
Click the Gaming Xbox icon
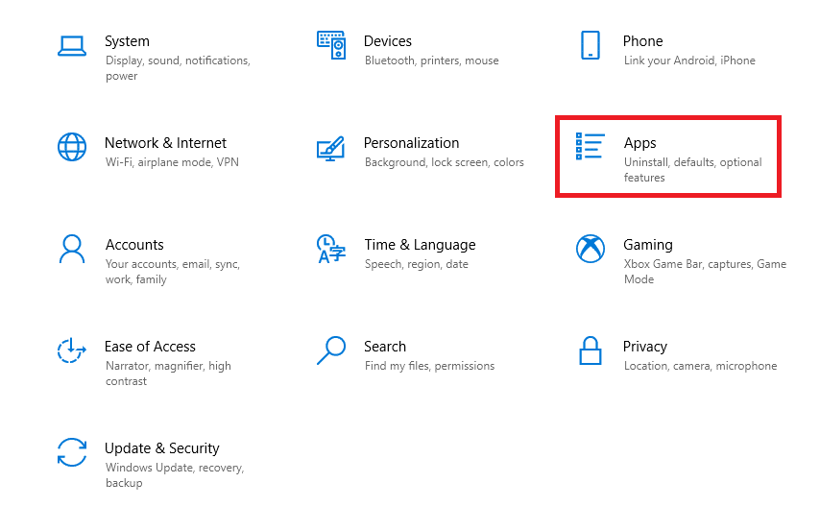click(x=590, y=249)
